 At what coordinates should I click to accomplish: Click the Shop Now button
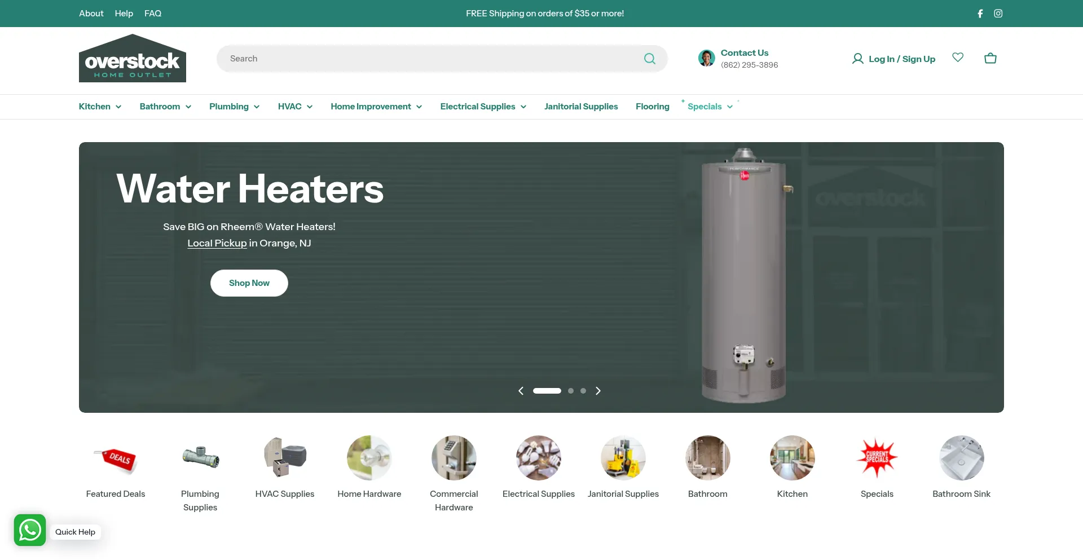(249, 283)
